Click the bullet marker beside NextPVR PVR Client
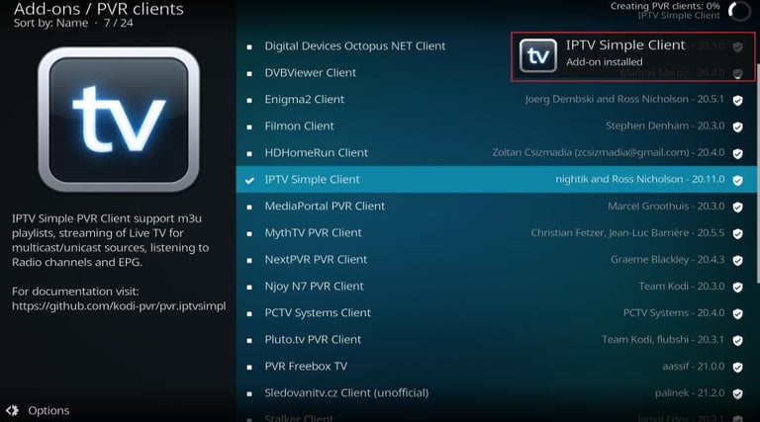This screenshot has height=422, width=760. 249,260
